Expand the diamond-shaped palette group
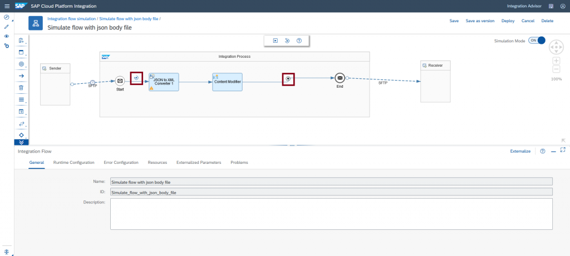Image resolution: width=570 pixels, height=256 pixels. 22,135
